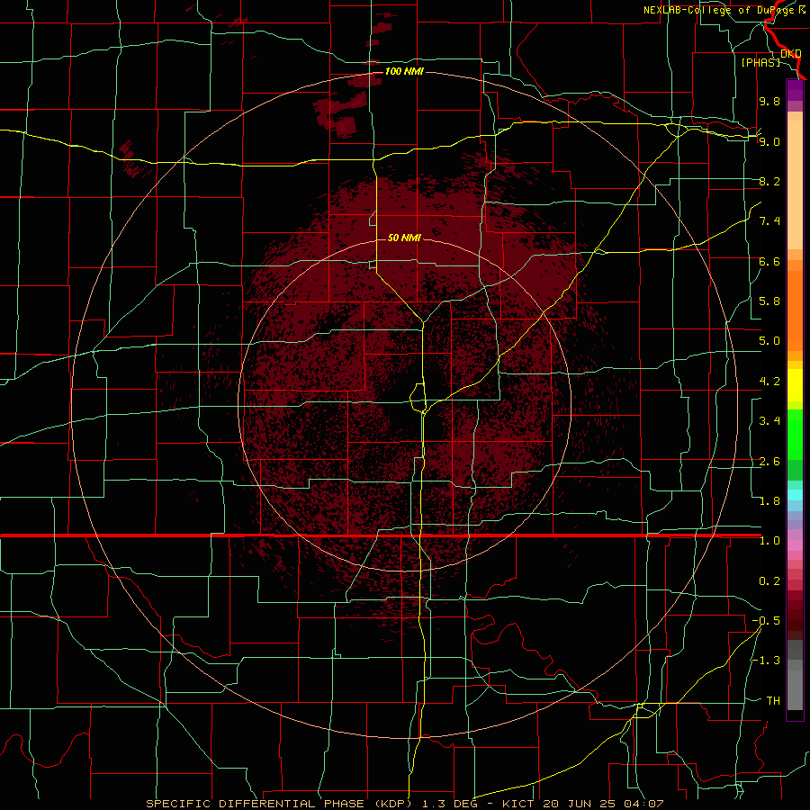This screenshot has width=810, height=810.
Task: Click the 5.8 scale value
Action: 769,301
